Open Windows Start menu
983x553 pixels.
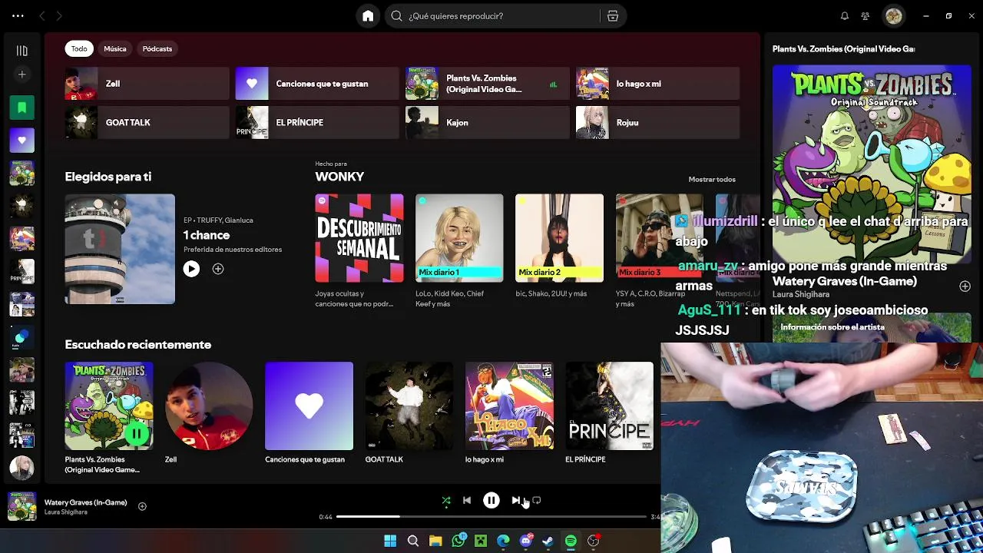390,541
